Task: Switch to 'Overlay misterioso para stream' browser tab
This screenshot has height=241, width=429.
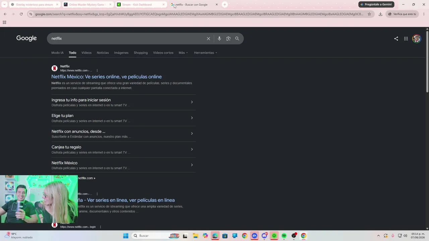Action: coord(34,5)
